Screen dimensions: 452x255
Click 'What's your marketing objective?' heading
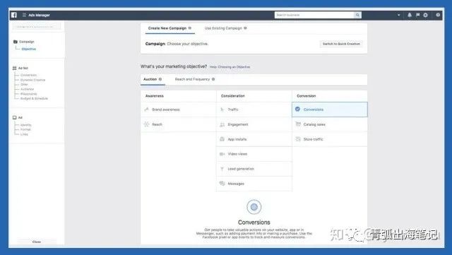pyautogui.click(x=174, y=66)
